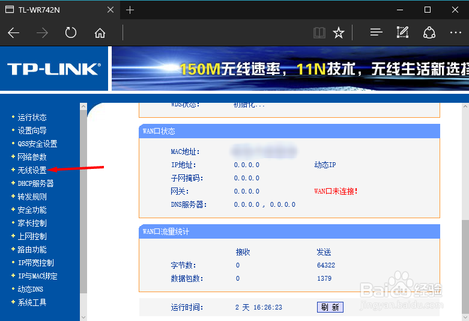Open QSS安全设置 menu item
This screenshot has height=321, width=469.
point(37,144)
